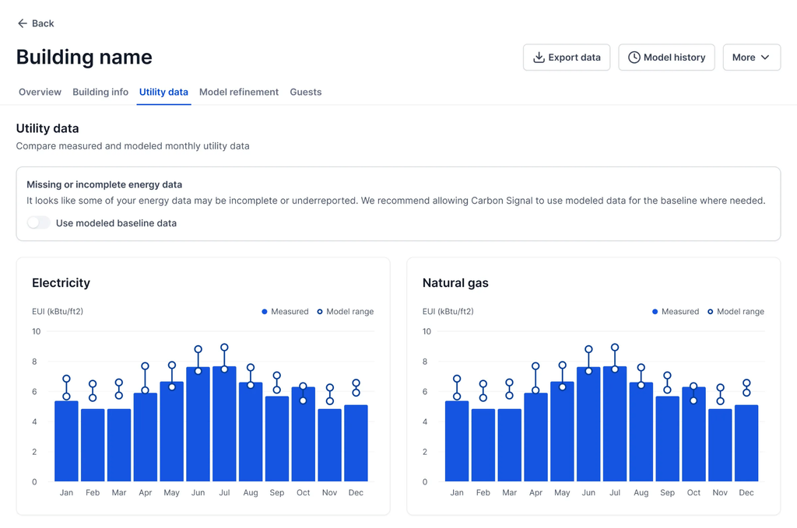Select the Utility data tab
Image resolution: width=797 pixels, height=528 pixels.
(163, 92)
